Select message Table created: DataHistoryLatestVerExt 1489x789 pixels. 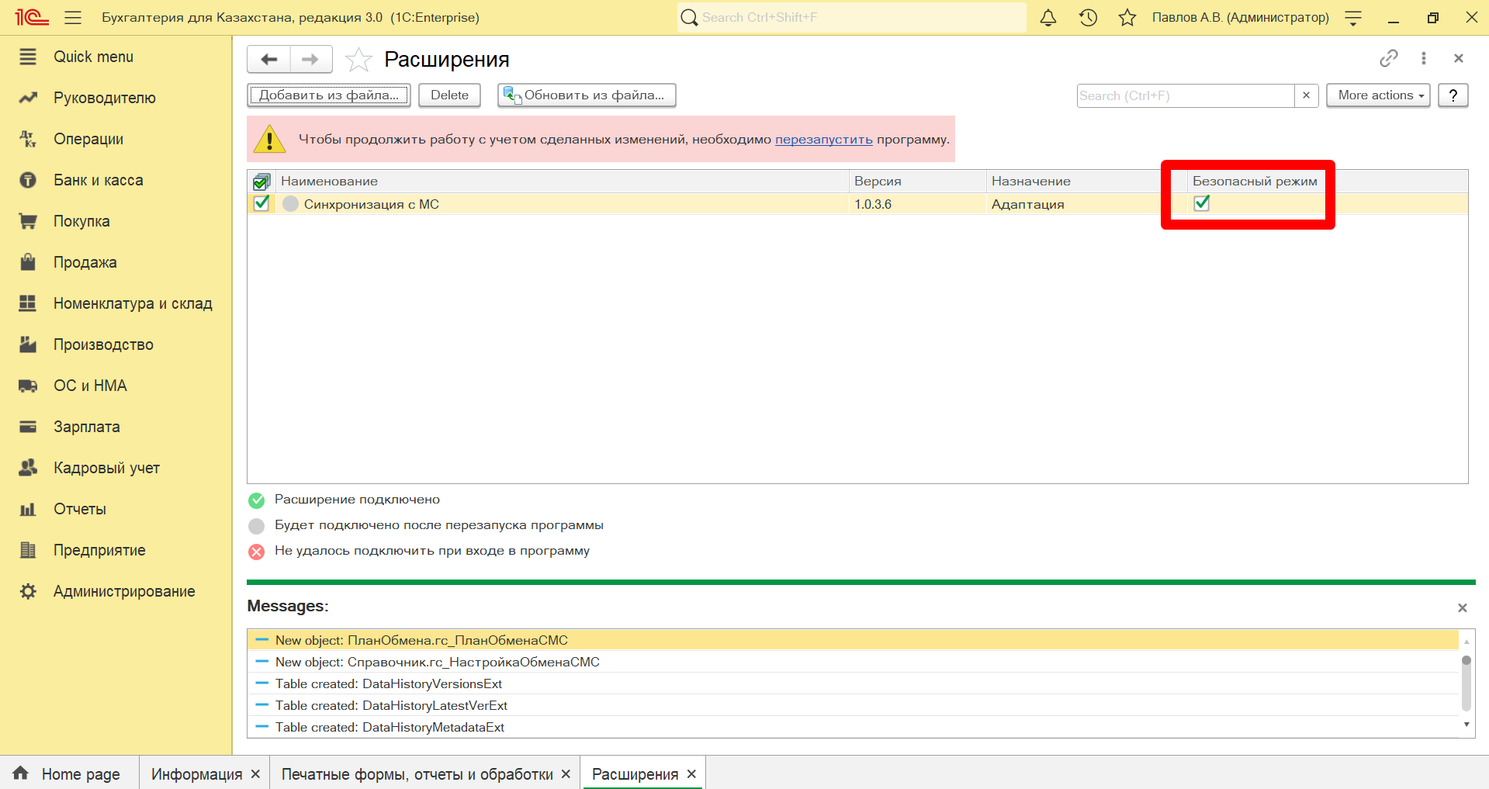[x=854, y=705]
